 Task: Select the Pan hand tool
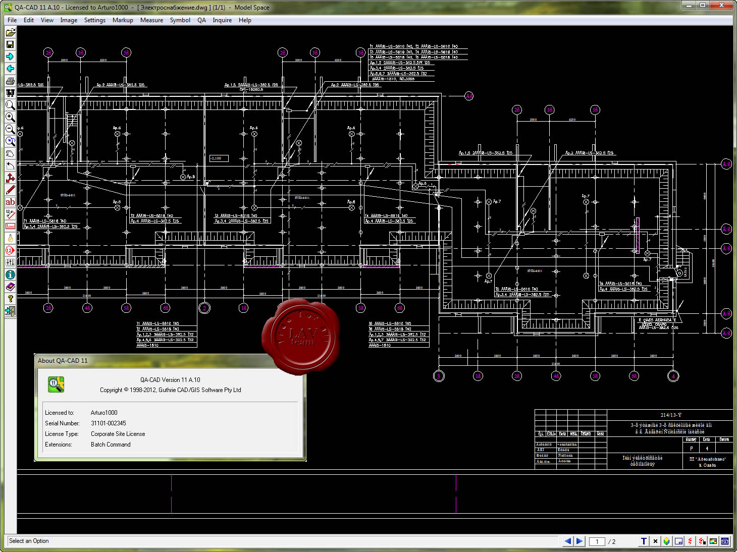tap(10, 153)
